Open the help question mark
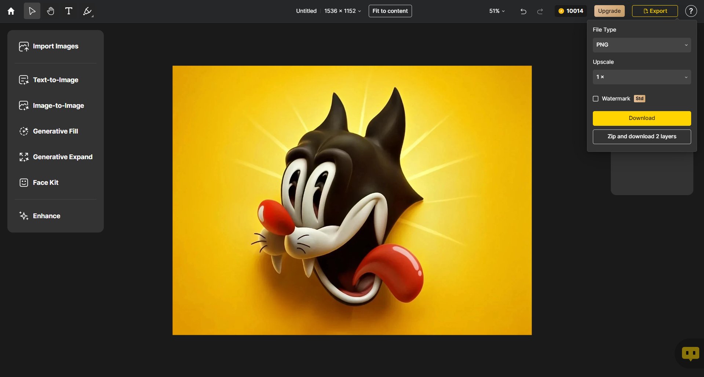 691,11
